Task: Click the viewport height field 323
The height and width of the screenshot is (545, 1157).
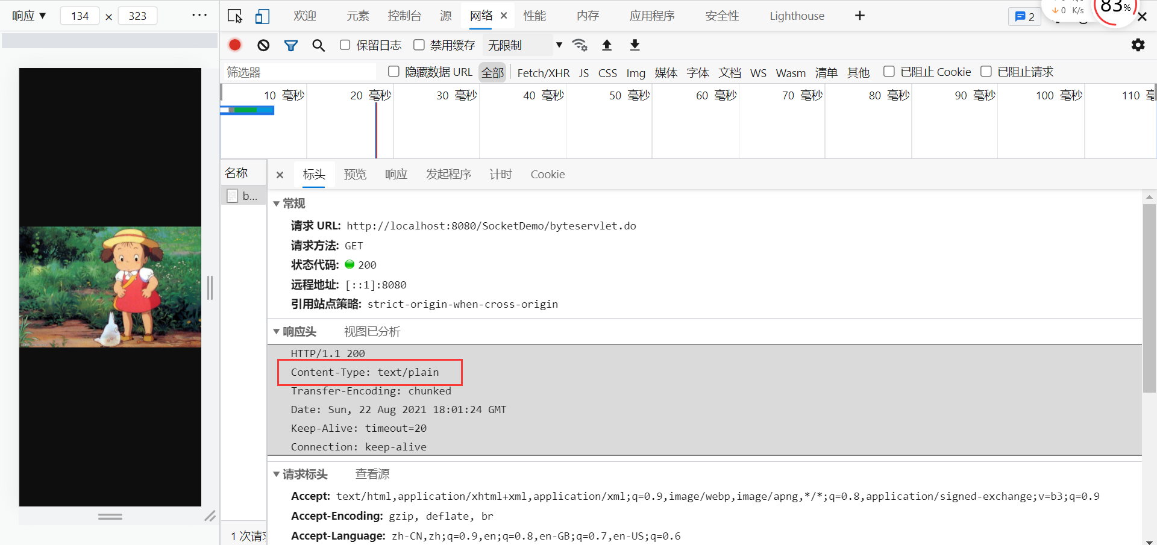Action: (137, 16)
